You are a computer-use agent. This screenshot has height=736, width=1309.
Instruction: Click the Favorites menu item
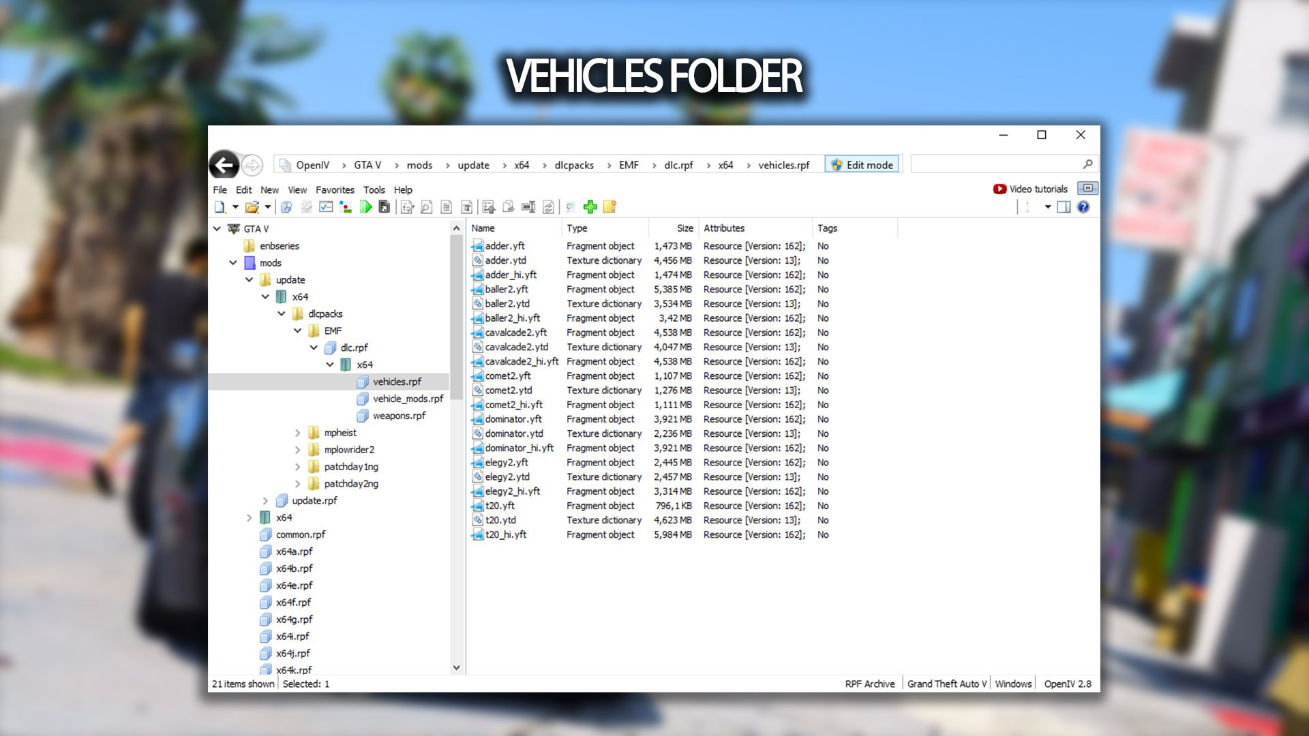click(335, 189)
